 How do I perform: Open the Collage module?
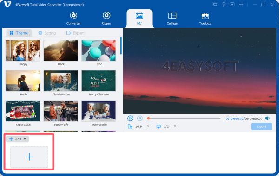[x=172, y=18]
